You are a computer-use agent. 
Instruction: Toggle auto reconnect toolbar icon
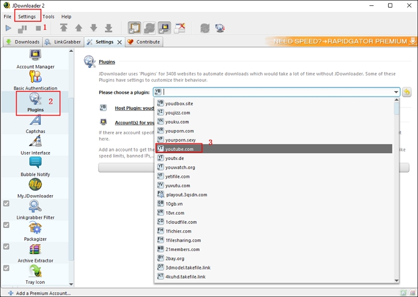(x=149, y=28)
